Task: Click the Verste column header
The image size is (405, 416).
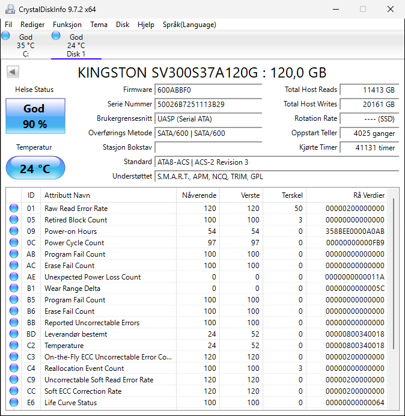Action: [242, 195]
